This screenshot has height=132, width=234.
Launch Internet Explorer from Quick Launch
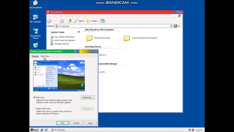tap(42, 130)
